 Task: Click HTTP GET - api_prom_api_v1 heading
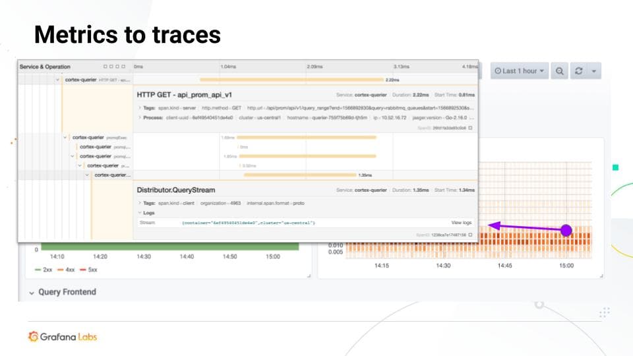click(x=184, y=95)
